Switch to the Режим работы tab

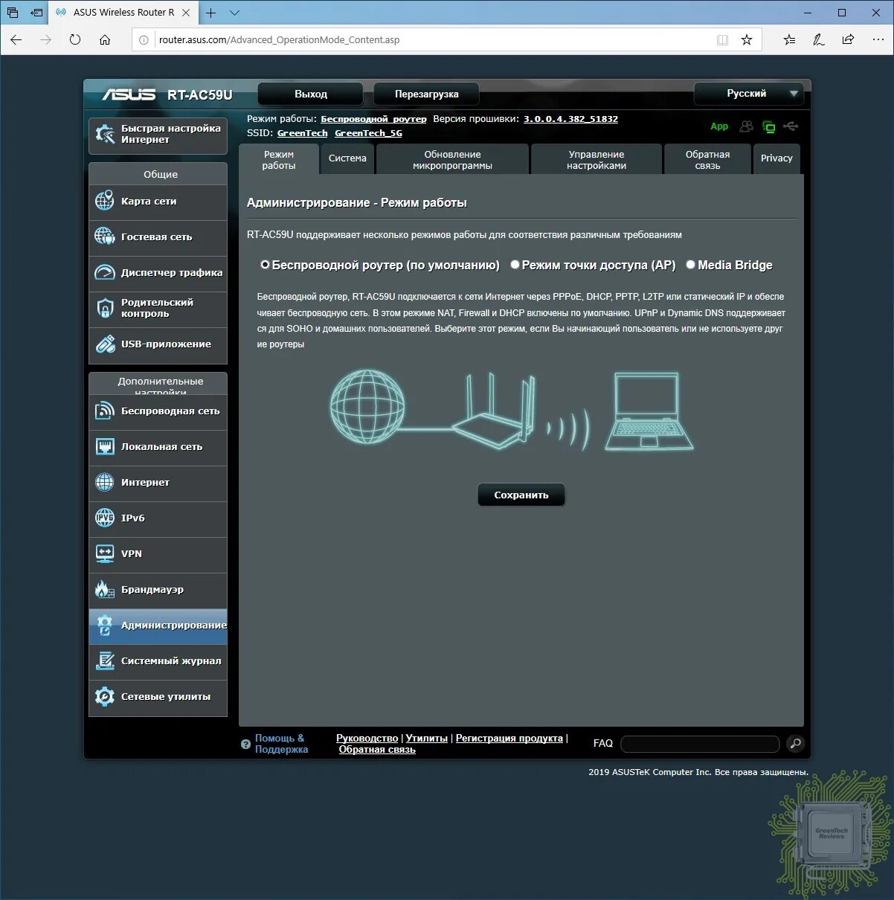(279, 160)
